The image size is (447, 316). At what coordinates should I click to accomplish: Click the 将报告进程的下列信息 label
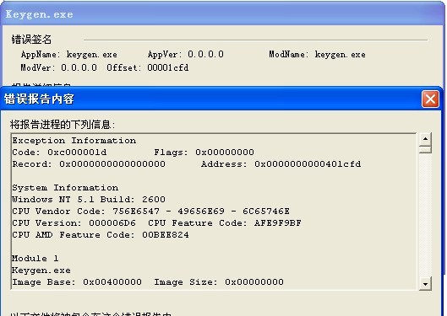pyautogui.click(x=63, y=125)
